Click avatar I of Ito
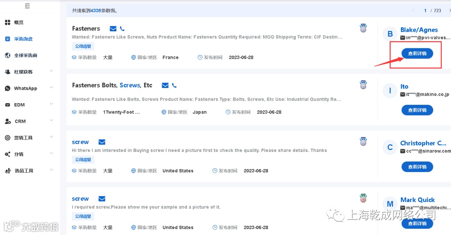Viewport: 451px width, 235px height. (390, 91)
